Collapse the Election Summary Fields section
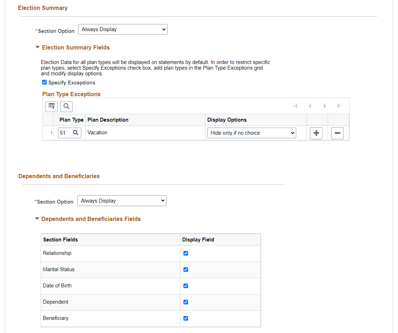Viewport: 398px width, 333px height. tap(37, 47)
